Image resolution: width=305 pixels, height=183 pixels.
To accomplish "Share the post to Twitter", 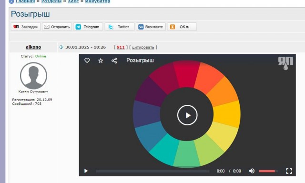I will click(120, 27).
